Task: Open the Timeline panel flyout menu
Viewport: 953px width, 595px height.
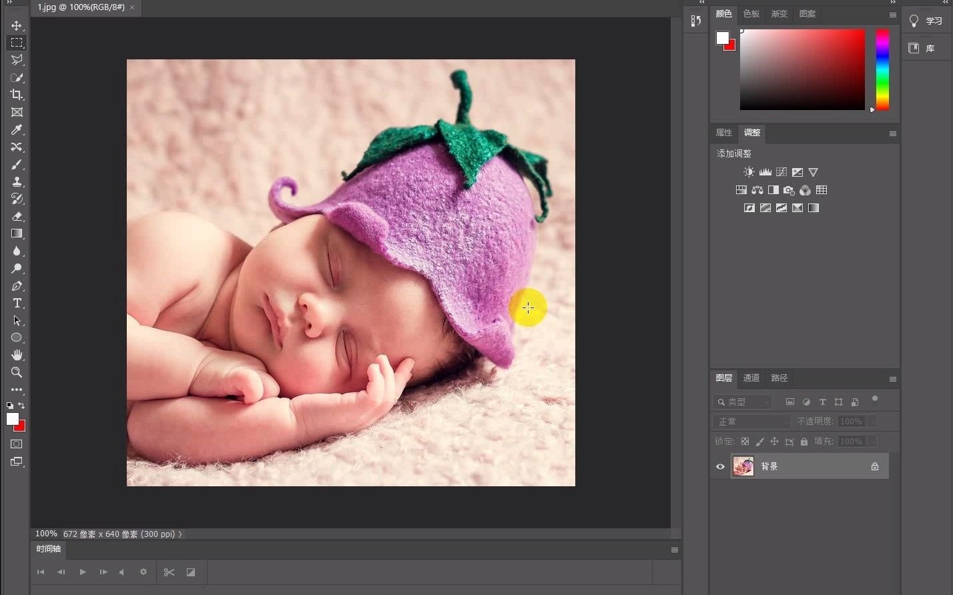Action: (674, 550)
